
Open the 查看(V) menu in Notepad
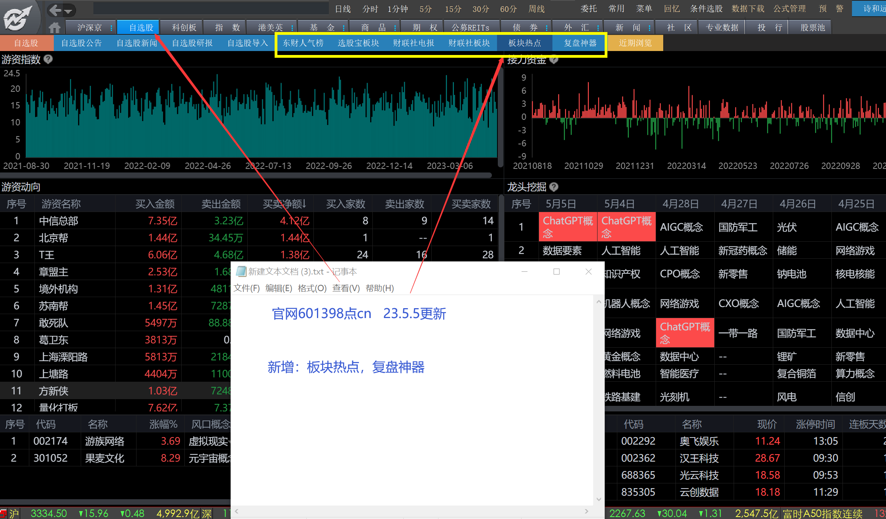[346, 288]
